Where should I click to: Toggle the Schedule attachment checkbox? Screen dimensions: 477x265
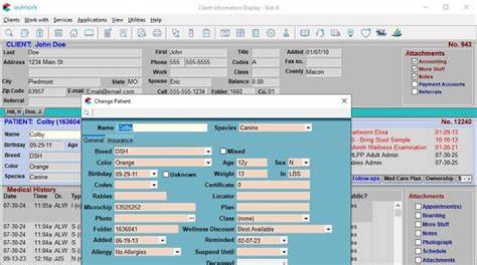coord(418,251)
